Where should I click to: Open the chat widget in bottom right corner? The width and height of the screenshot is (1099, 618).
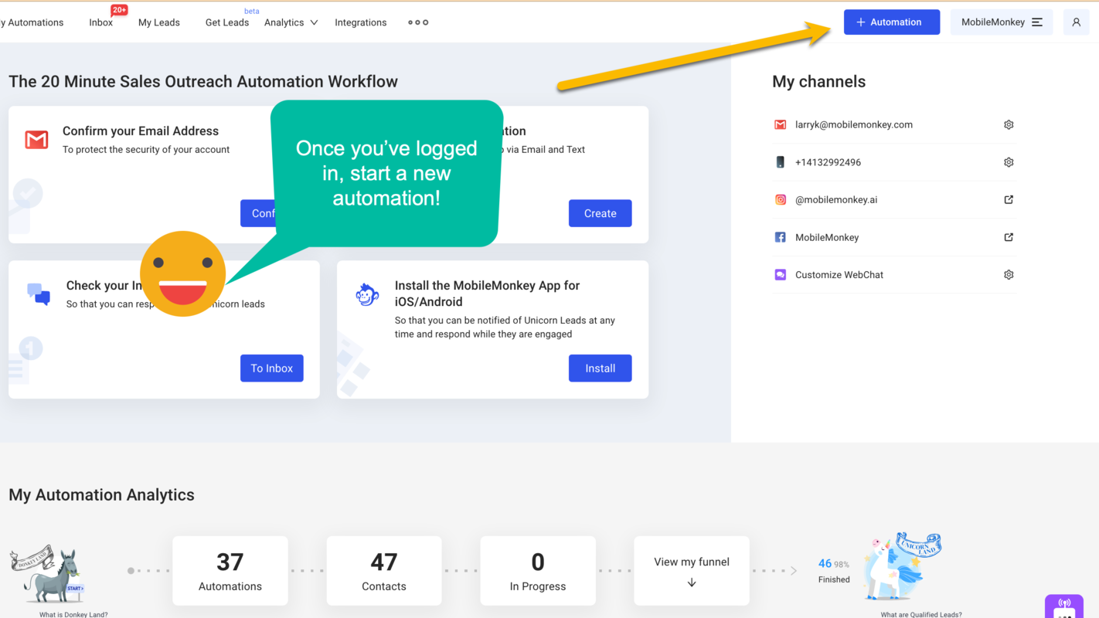[x=1064, y=610]
